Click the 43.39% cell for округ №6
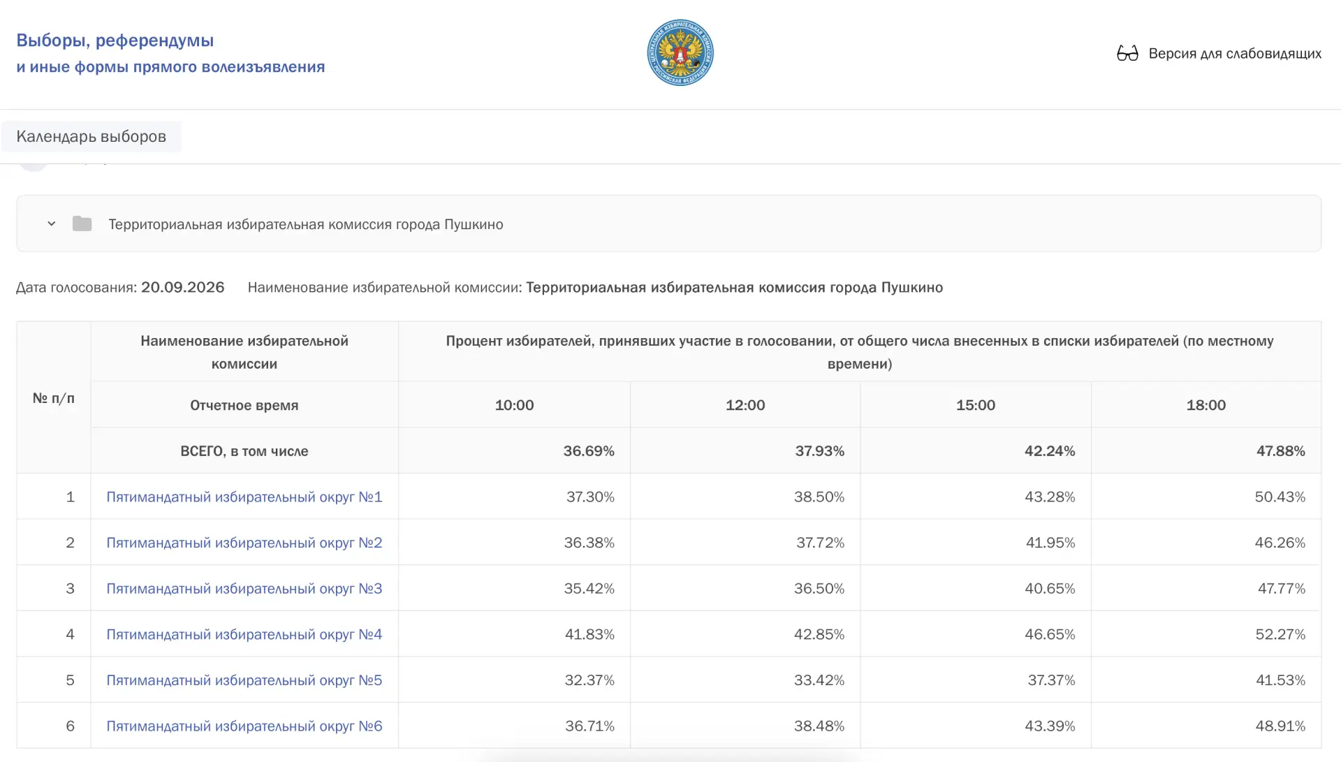Screen dimensions: 1341x762 click(976, 726)
